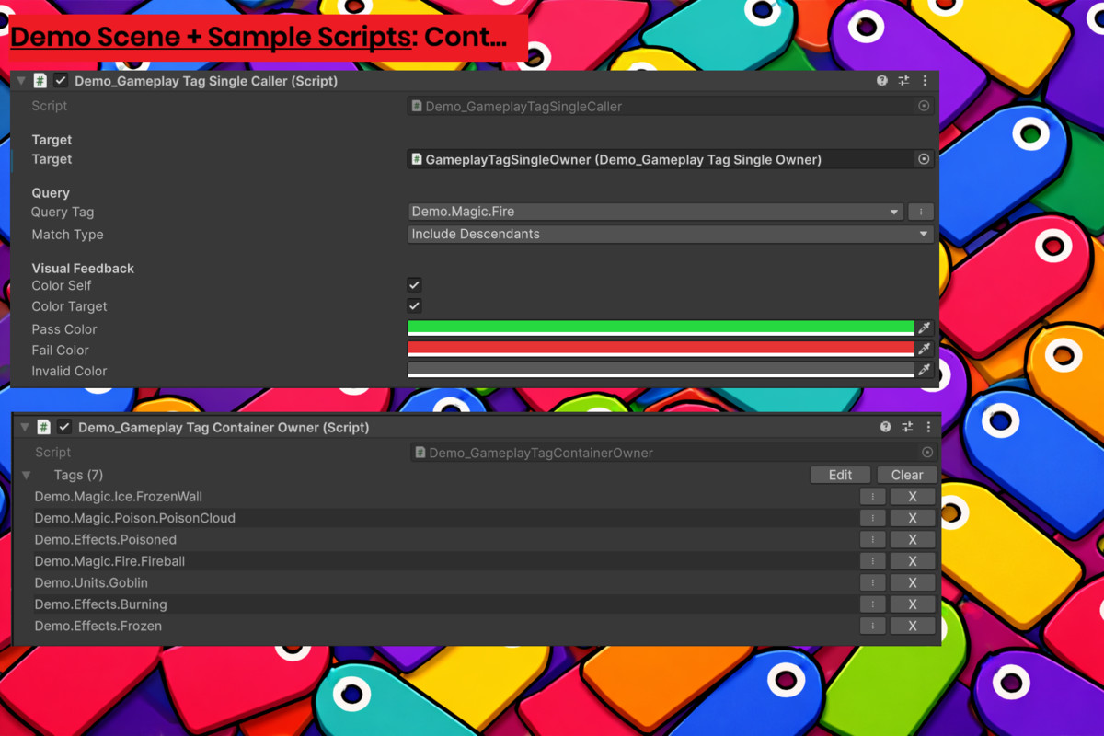Open the Query Tag dropdown

pyautogui.click(x=656, y=212)
